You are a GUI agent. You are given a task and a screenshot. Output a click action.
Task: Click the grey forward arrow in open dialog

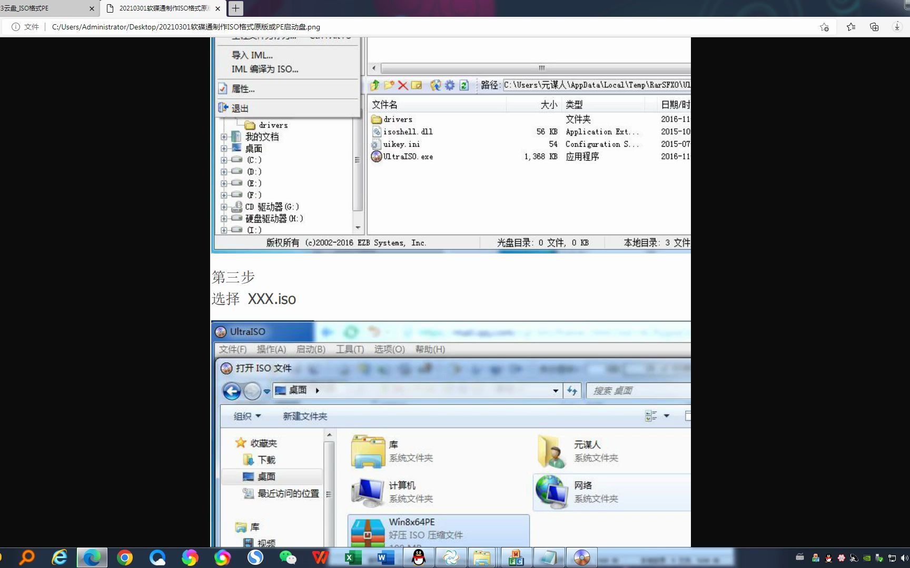252,391
